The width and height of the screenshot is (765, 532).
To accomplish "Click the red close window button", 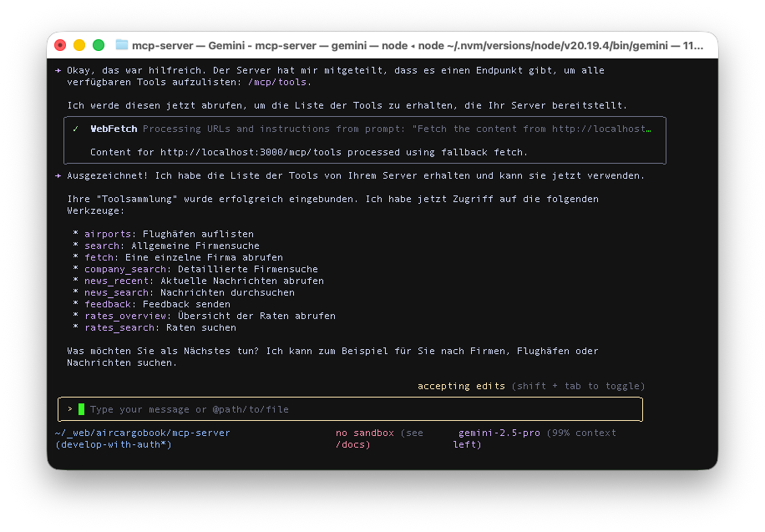I will [x=60, y=45].
